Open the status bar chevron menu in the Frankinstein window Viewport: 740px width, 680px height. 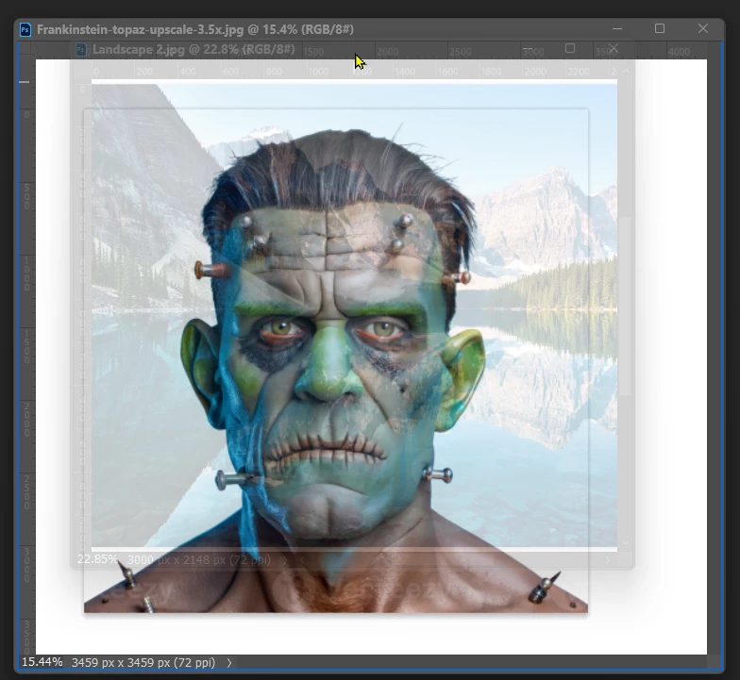click(x=229, y=662)
